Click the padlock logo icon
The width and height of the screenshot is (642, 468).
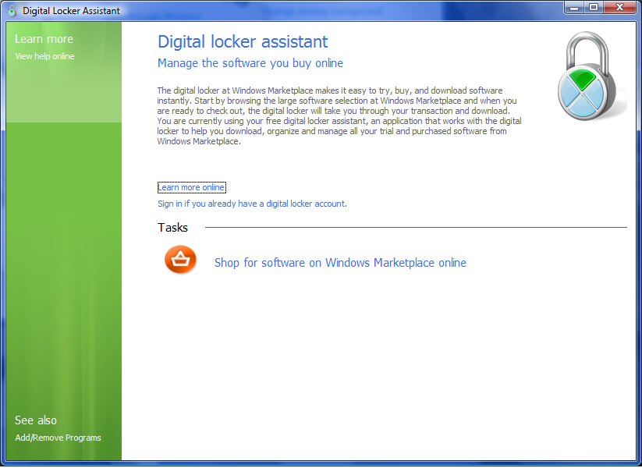tap(588, 76)
